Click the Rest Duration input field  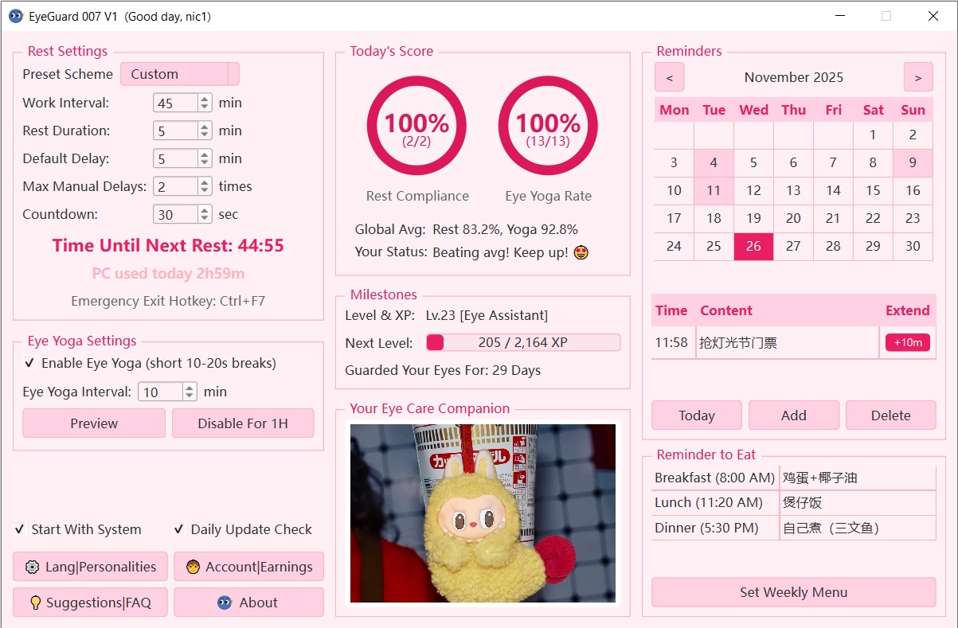175,131
